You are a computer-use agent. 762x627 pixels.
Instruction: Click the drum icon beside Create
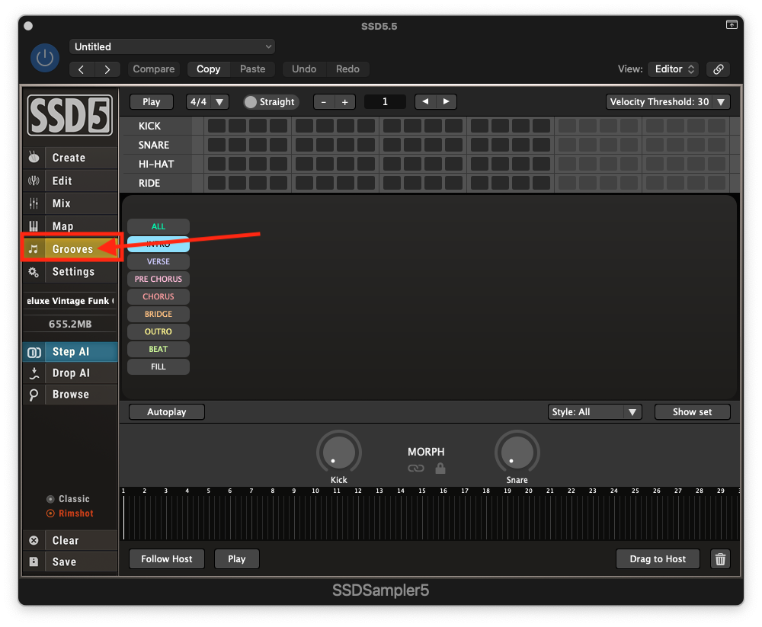click(x=34, y=158)
